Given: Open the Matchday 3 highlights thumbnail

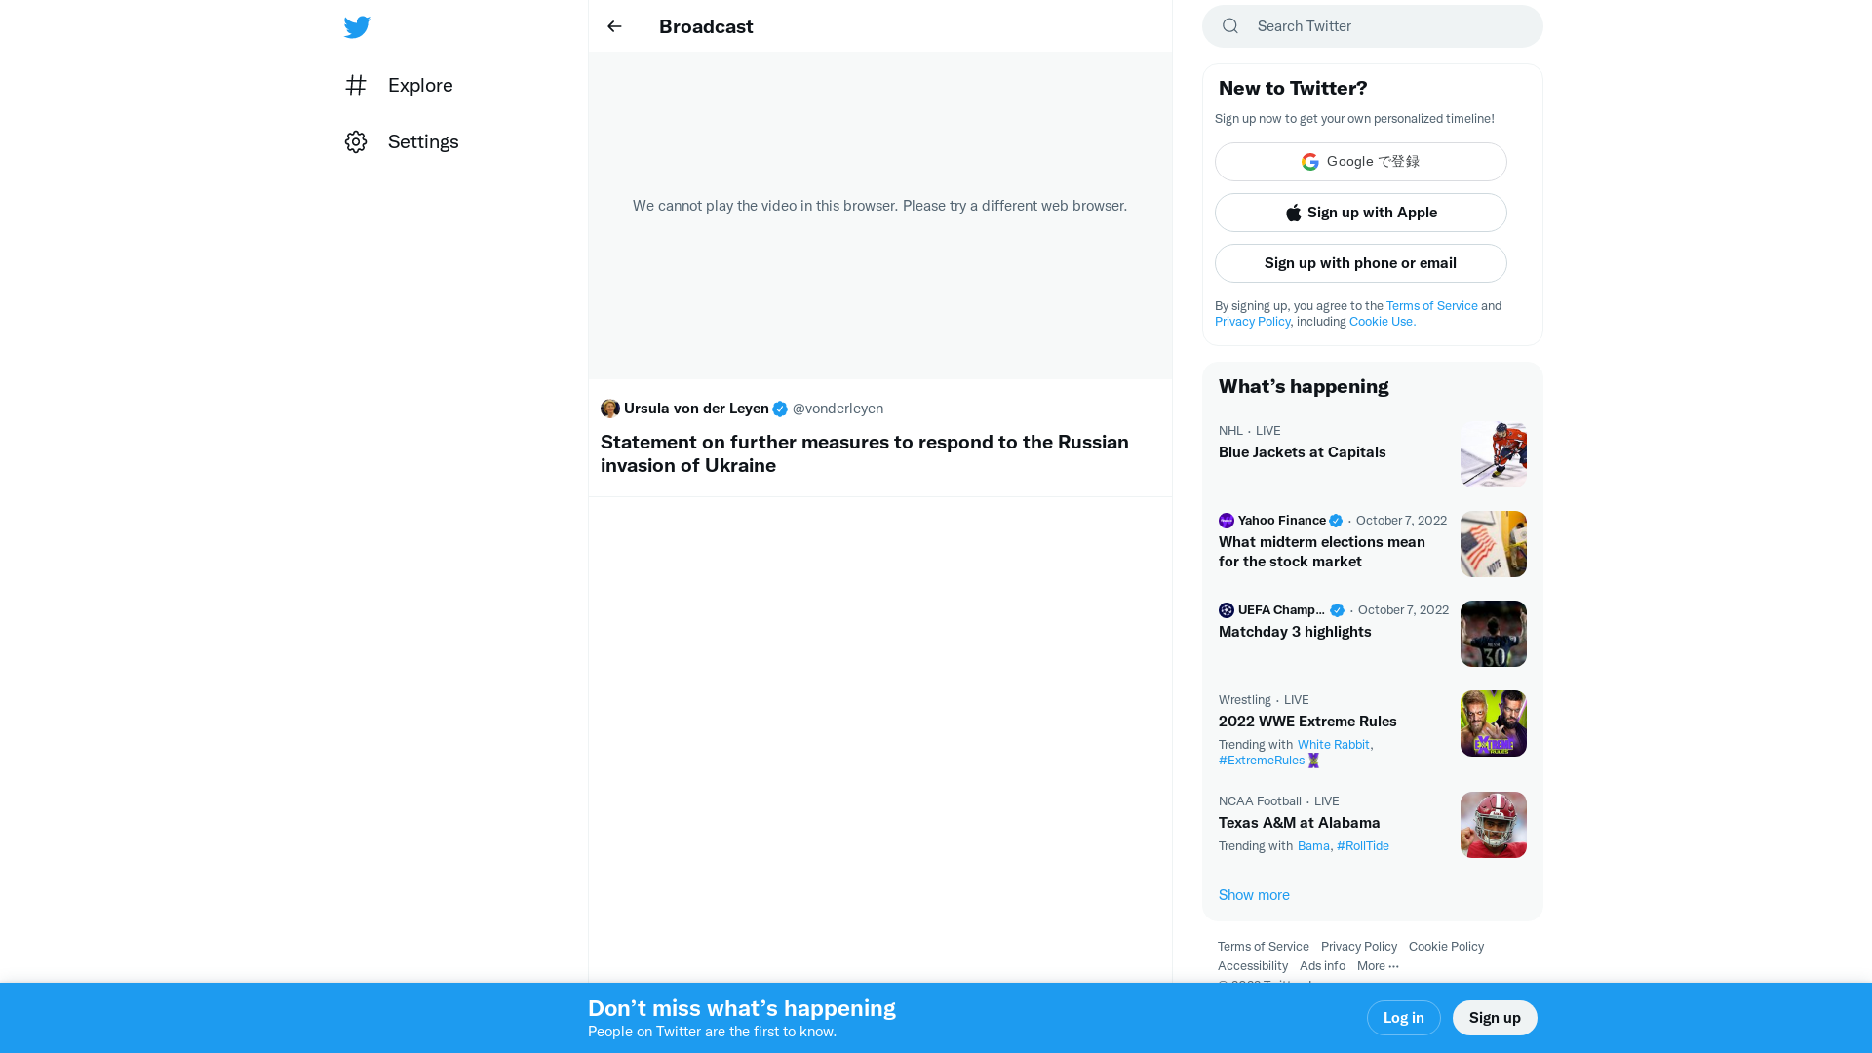Looking at the screenshot, I should [x=1494, y=634].
